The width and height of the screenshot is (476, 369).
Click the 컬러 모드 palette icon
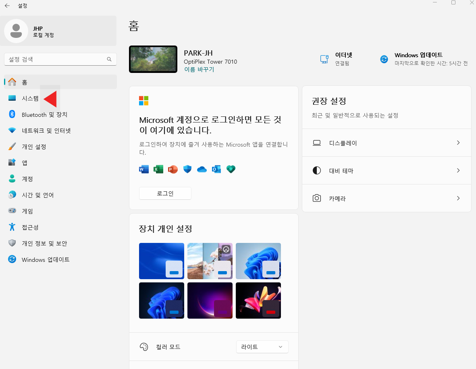pos(144,346)
